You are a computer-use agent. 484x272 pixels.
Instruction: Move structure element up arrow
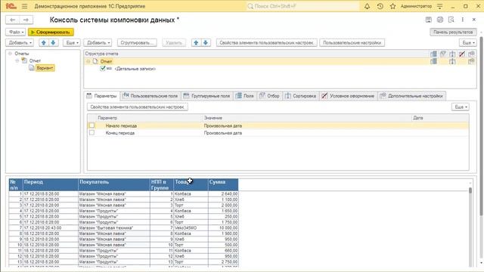pyautogui.click(x=196, y=43)
